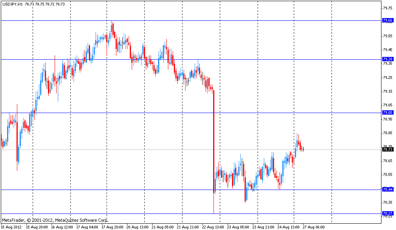Image resolution: width=396 pixels, height=230 pixels.
Task: Click the 20 Aug 13:00 time axis label
Action: point(138,227)
